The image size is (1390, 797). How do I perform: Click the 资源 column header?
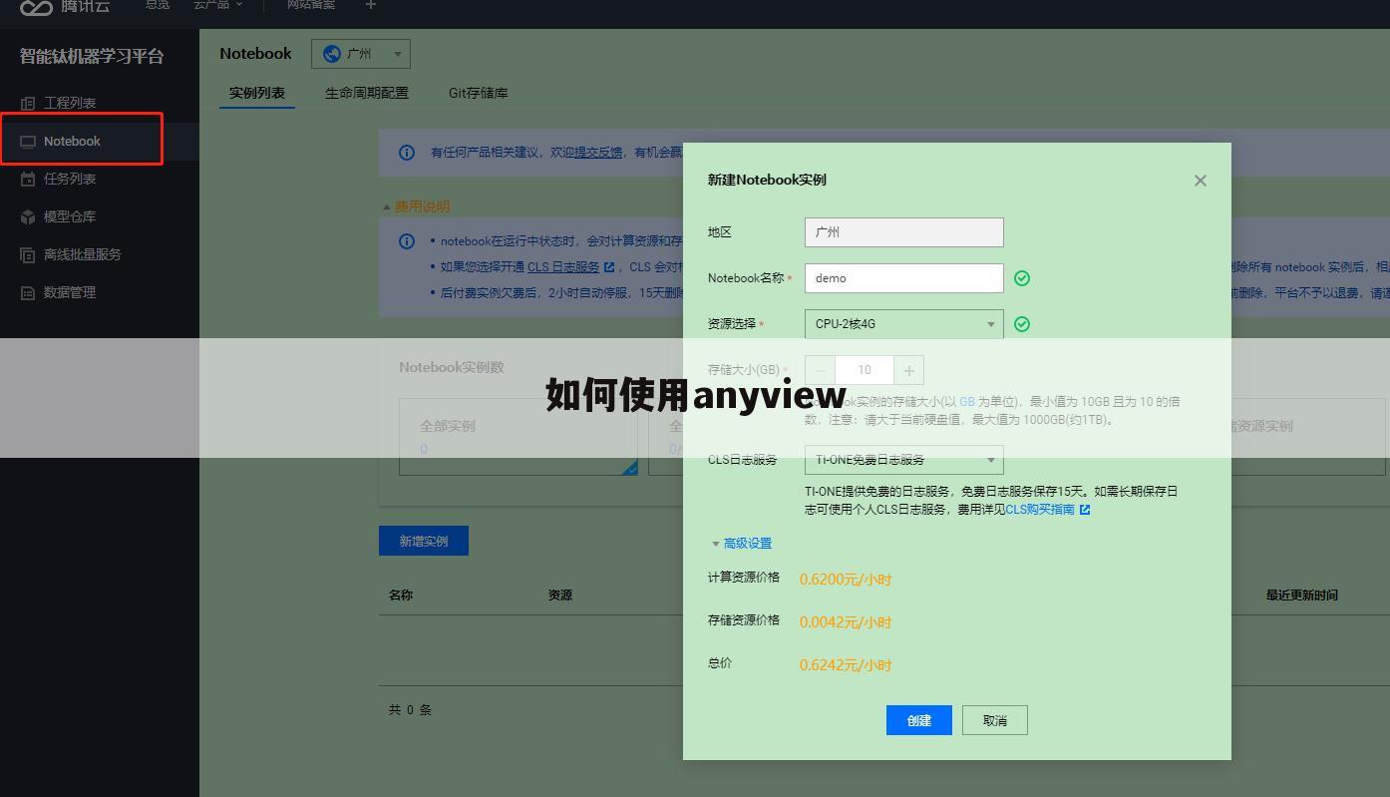point(560,596)
